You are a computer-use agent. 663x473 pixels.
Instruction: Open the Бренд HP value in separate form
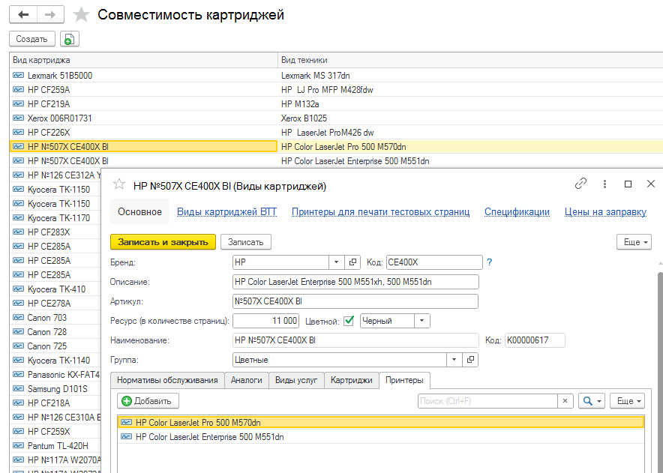pyautogui.click(x=352, y=262)
